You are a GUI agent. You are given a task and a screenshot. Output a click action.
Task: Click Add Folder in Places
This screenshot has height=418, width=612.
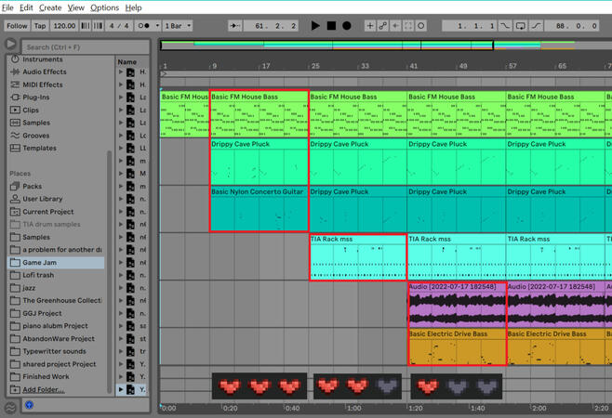pyautogui.click(x=44, y=389)
